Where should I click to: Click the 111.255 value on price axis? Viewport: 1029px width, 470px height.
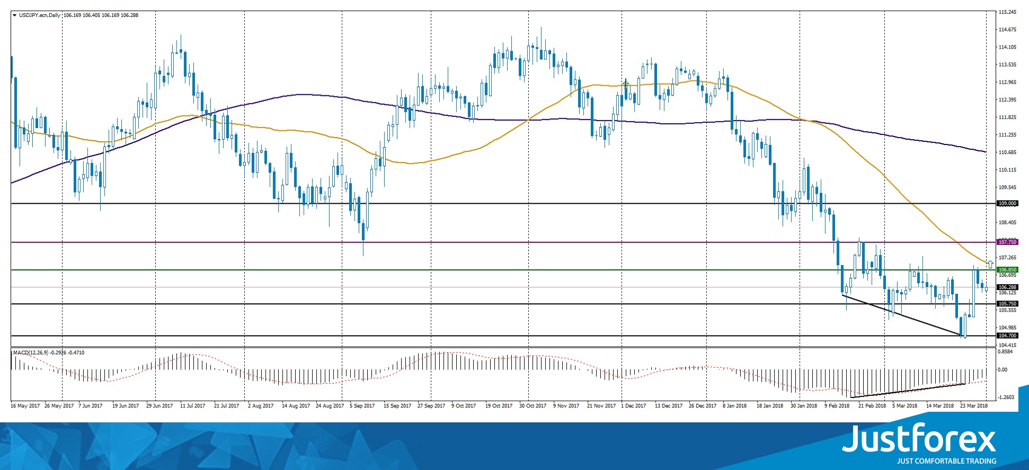pos(1007,135)
